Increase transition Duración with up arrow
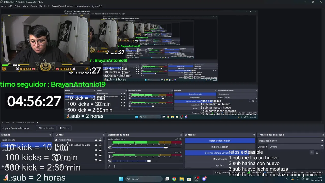Screen dimensions: 325x183 [322, 146]
